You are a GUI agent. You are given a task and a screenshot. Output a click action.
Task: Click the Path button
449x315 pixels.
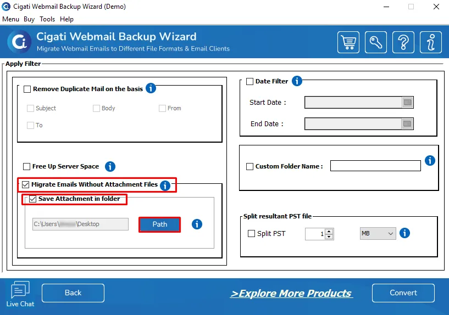click(159, 224)
